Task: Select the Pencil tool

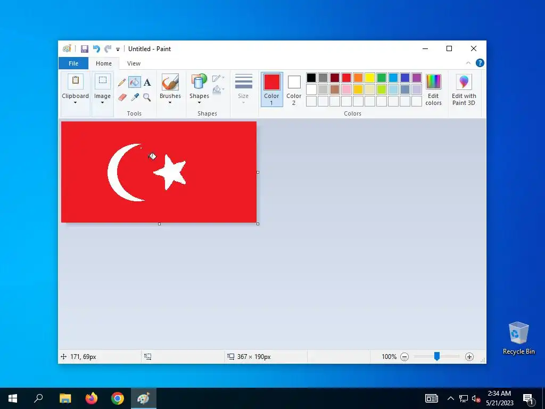Action: coord(122,83)
